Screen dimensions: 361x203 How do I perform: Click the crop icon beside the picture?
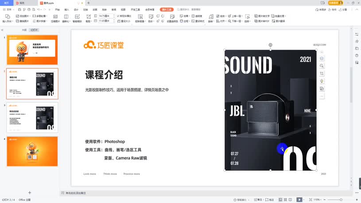[x=322, y=73]
